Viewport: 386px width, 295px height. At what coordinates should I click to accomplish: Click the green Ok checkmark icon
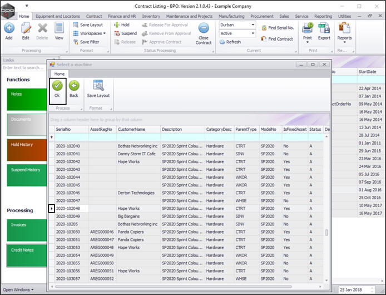pyautogui.click(x=57, y=86)
